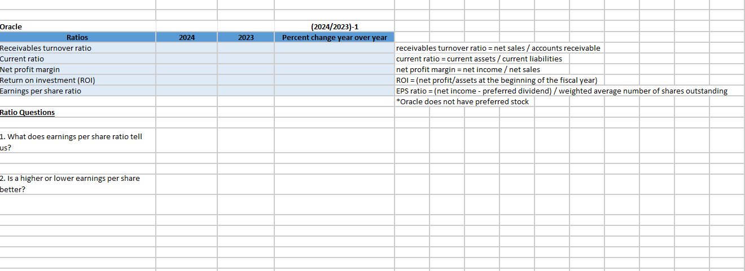Image resolution: width=745 pixels, height=271 pixels.
Task: Select the net profit margin formula note
Action: click(468, 69)
